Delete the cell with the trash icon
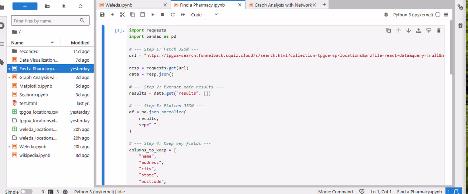The width and height of the screenshot is (468, 194). point(439,31)
